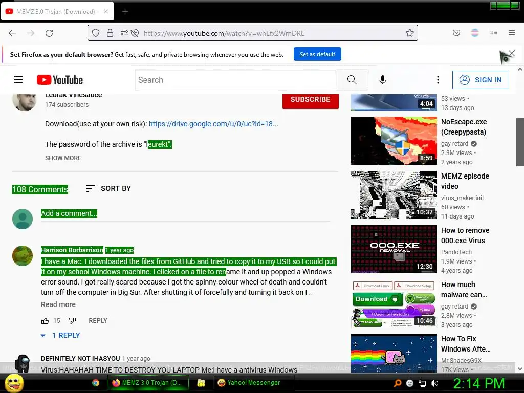Click the YouTube logo
The height and width of the screenshot is (393, 524).
pos(60,80)
